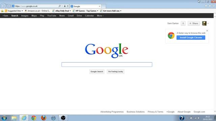Viewport: 216px width, 121px height.
Task: Open the black circular app on taskbar
Action: tap(63, 118)
